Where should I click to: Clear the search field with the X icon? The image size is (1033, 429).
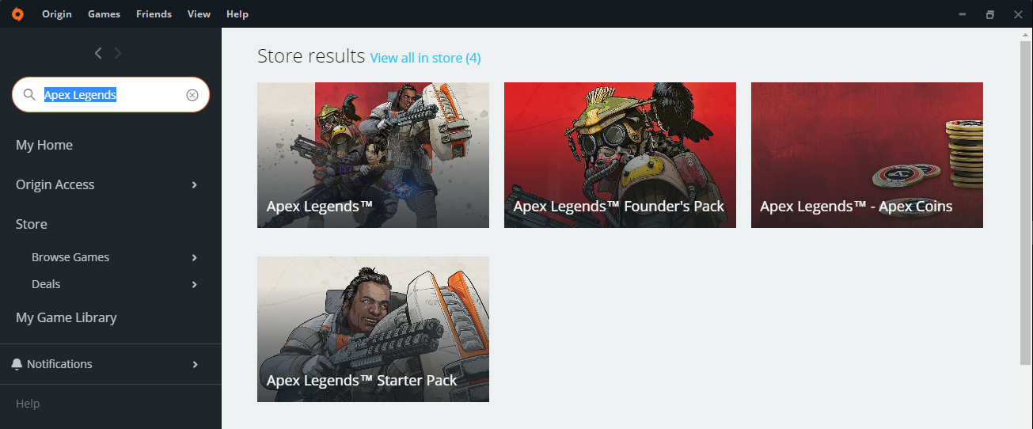click(x=192, y=95)
